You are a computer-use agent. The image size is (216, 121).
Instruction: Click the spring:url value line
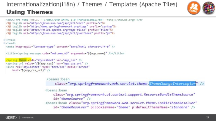(x=47, y=63)
